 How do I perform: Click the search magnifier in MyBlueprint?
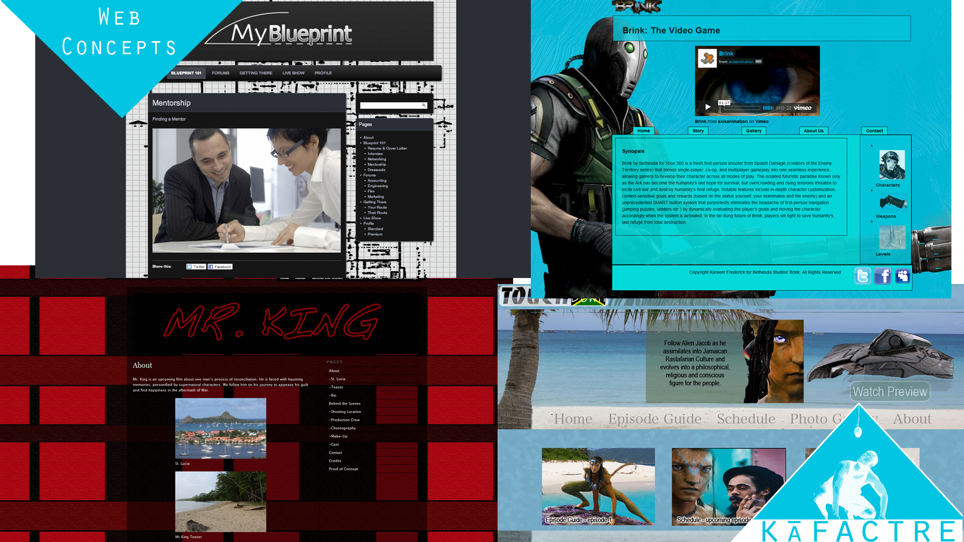point(424,105)
